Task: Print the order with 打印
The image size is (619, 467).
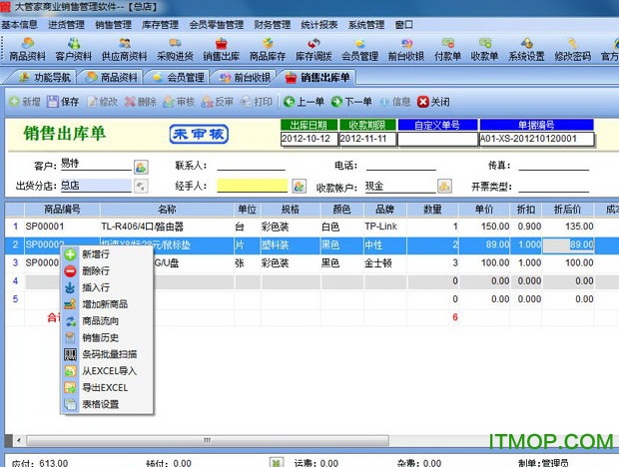Action: [257, 102]
